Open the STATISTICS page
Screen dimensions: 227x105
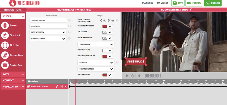(147, 3)
